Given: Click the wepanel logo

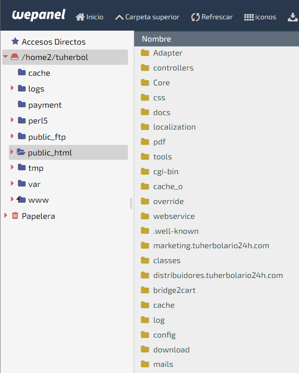Looking at the screenshot, I should [x=39, y=15].
